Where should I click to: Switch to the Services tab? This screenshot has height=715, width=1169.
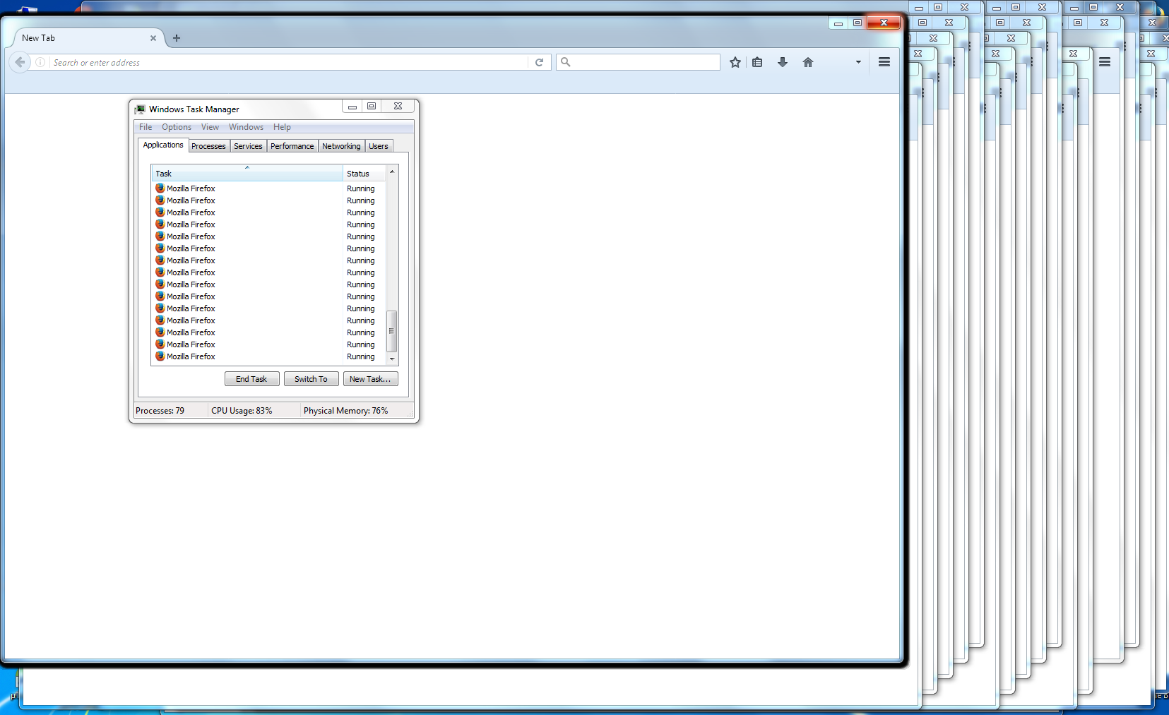tap(248, 146)
